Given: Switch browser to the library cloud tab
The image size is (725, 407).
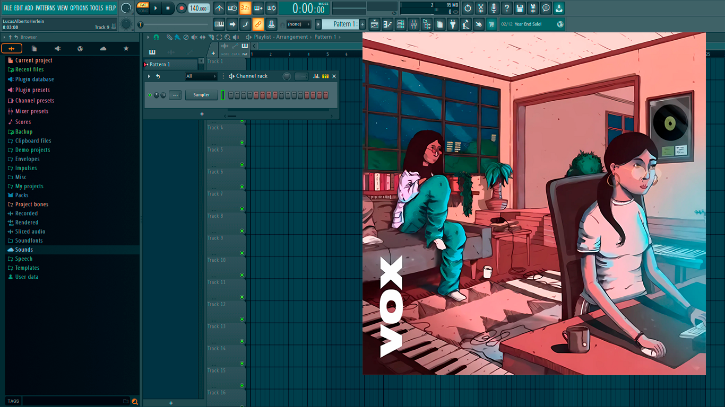Looking at the screenshot, I should click(103, 48).
